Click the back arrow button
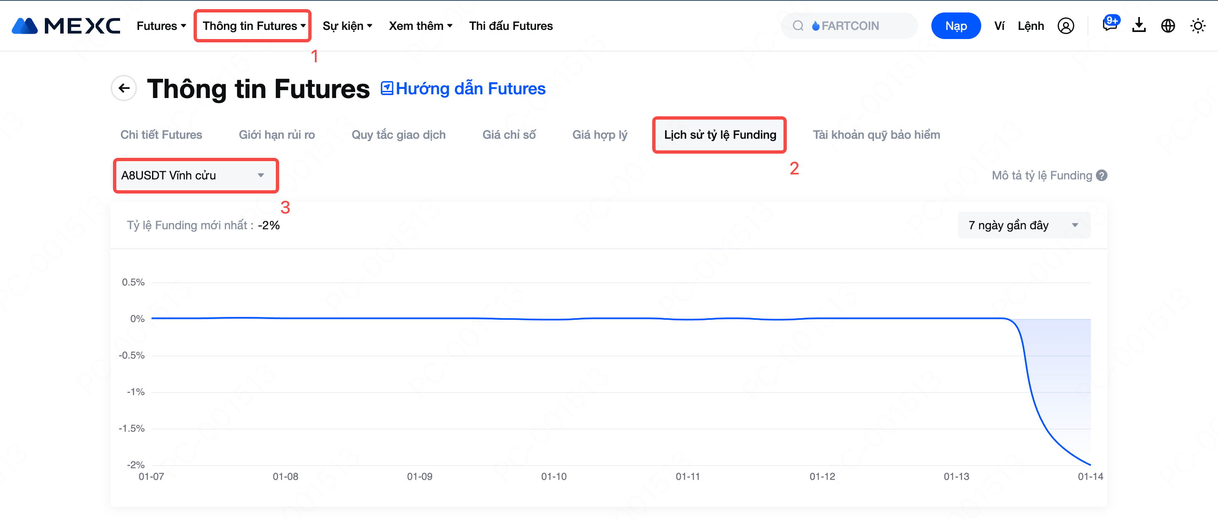This screenshot has height=520, width=1218. 124,88
